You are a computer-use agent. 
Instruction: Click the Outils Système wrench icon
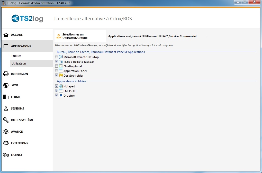click(6, 120)
